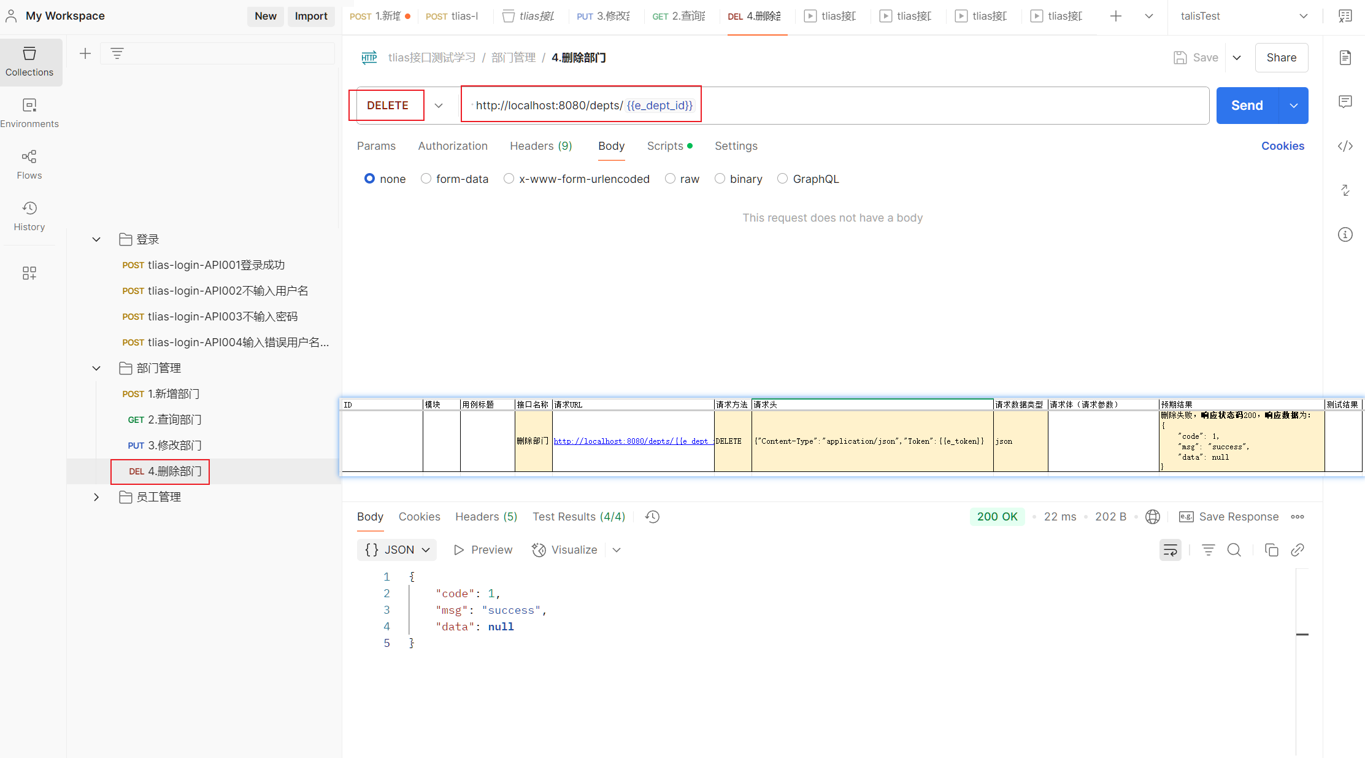Open the DELETE method dropdown arrow
Screen dimensions: 1365x758
pyautogui.click(x=439, y=106)
